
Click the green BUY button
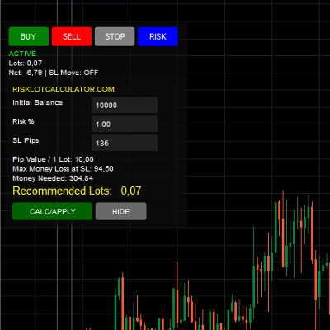[x=29, y=36]
